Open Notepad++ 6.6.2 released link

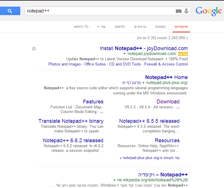(x=73, y=140)
